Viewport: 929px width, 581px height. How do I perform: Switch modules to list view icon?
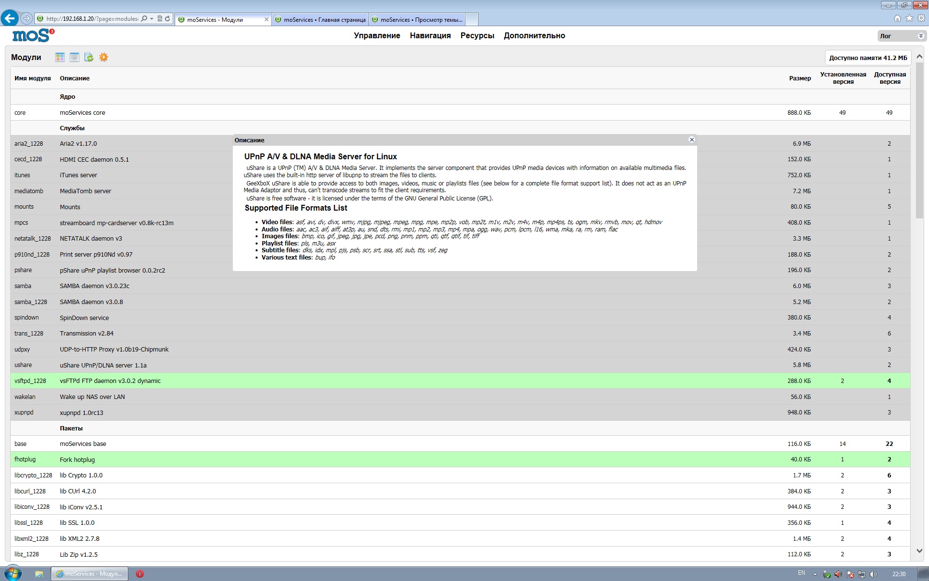coord(75,57)
